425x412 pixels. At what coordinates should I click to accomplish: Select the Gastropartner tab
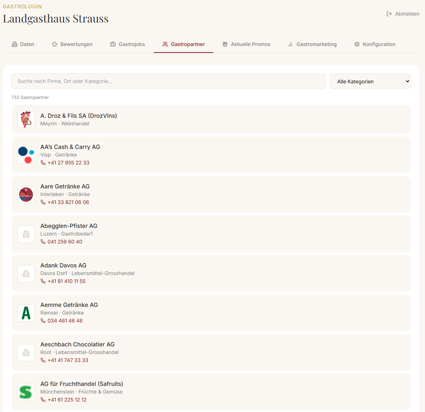click(x=183, y=44)
